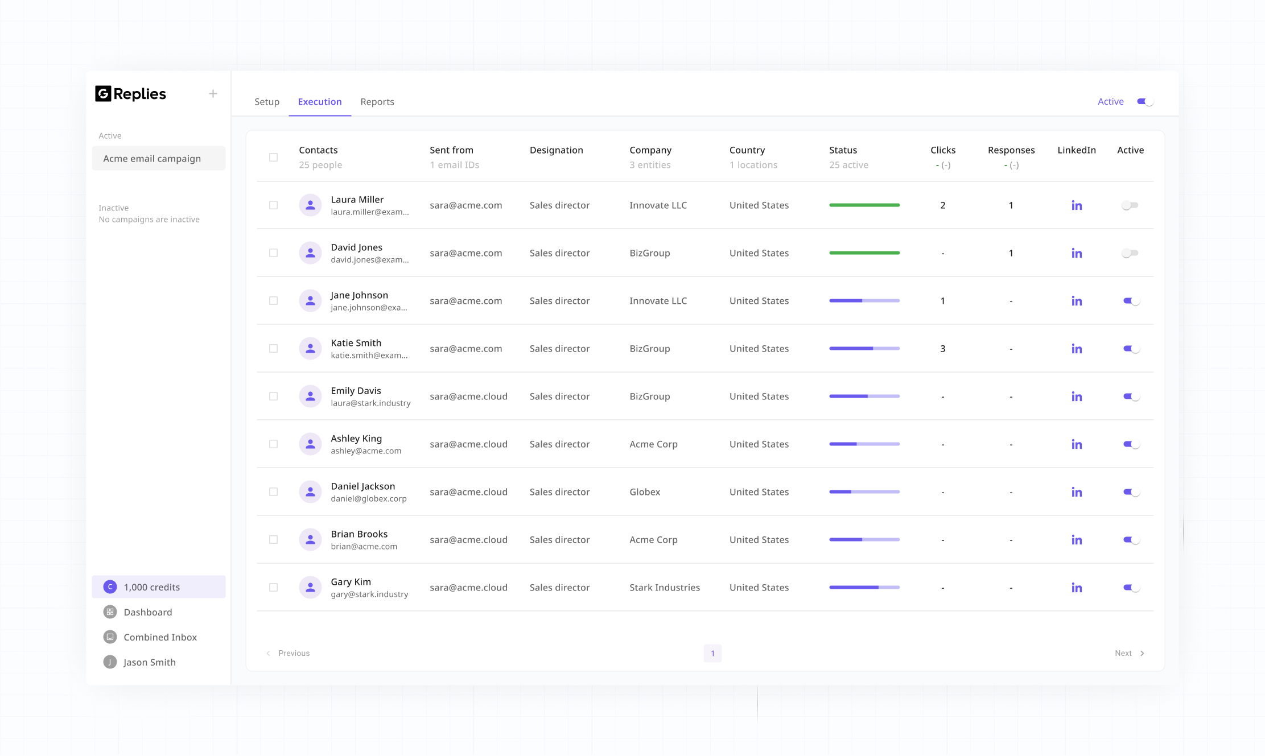The width and height of the screenshot is (1265, 756).
Task: Click the Replies logo icon
Action: (x=103, y=93)
